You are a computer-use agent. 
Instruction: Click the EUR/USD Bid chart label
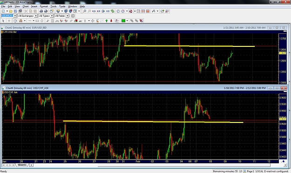[x=9, y=32]
